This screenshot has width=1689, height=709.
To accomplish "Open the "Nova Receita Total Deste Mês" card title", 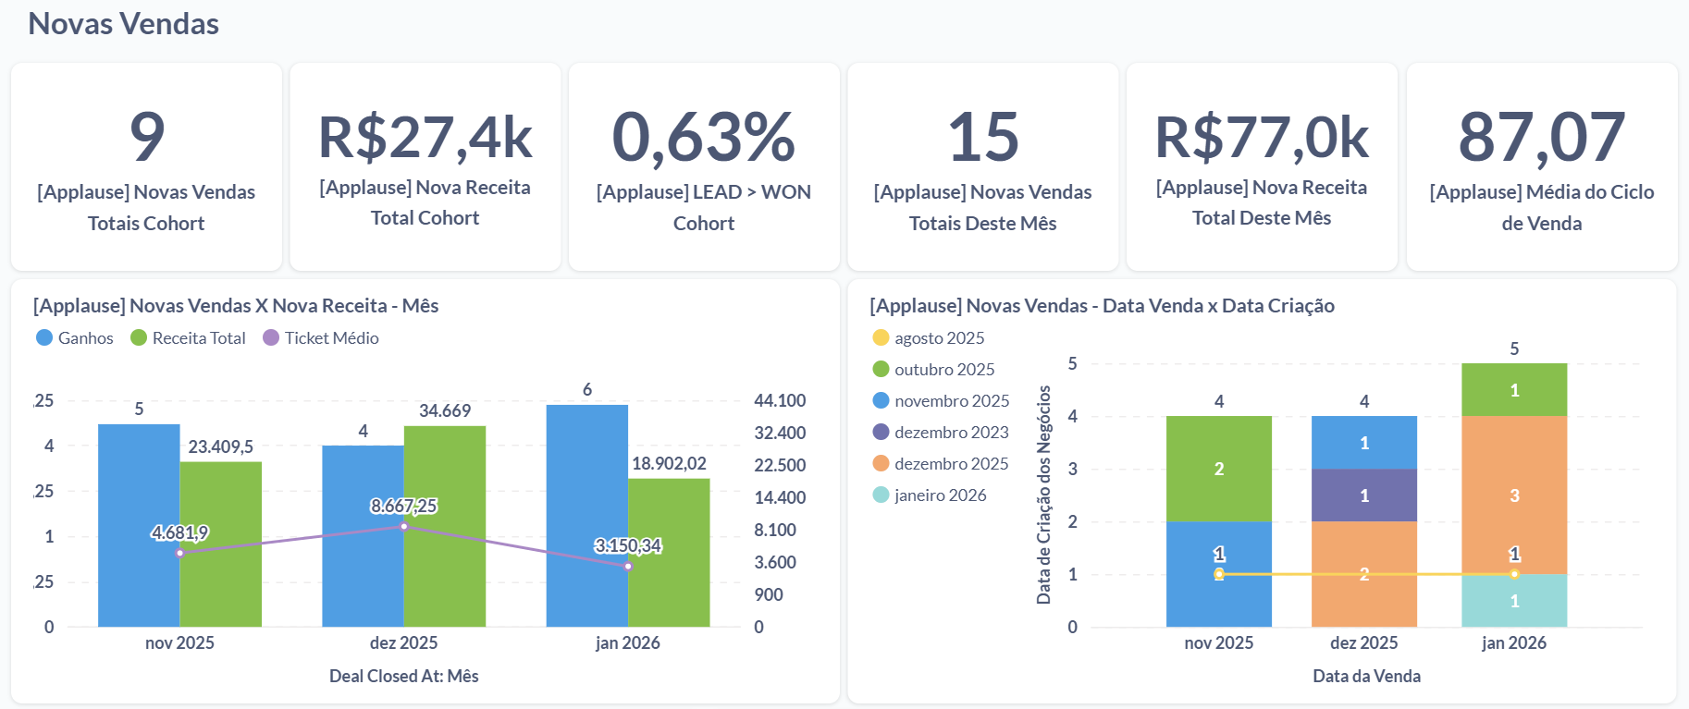I will click(x=1262, y=202).
